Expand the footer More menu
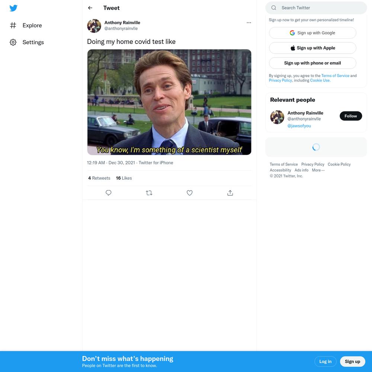This screenshot has width=372, height=372. (x=318, y=170)
